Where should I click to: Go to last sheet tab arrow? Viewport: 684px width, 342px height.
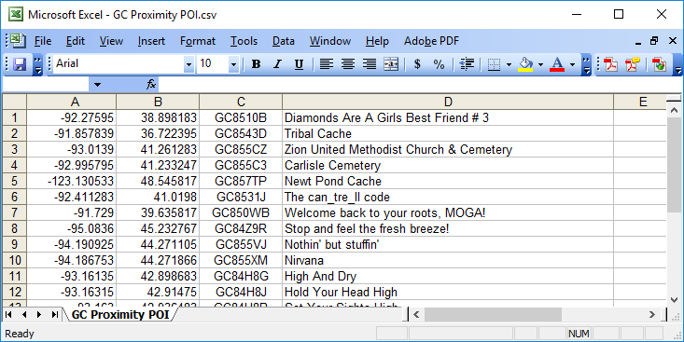pyautogui.click(x=55, y=315)
